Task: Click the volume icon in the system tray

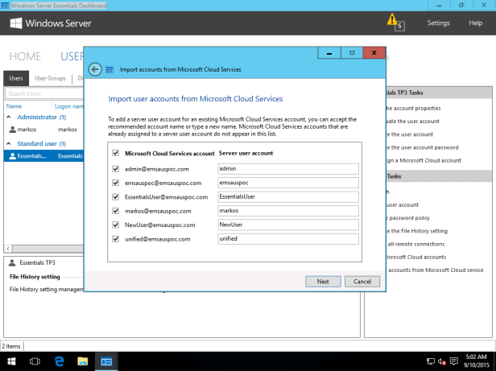Action: [x=441, y=361]
